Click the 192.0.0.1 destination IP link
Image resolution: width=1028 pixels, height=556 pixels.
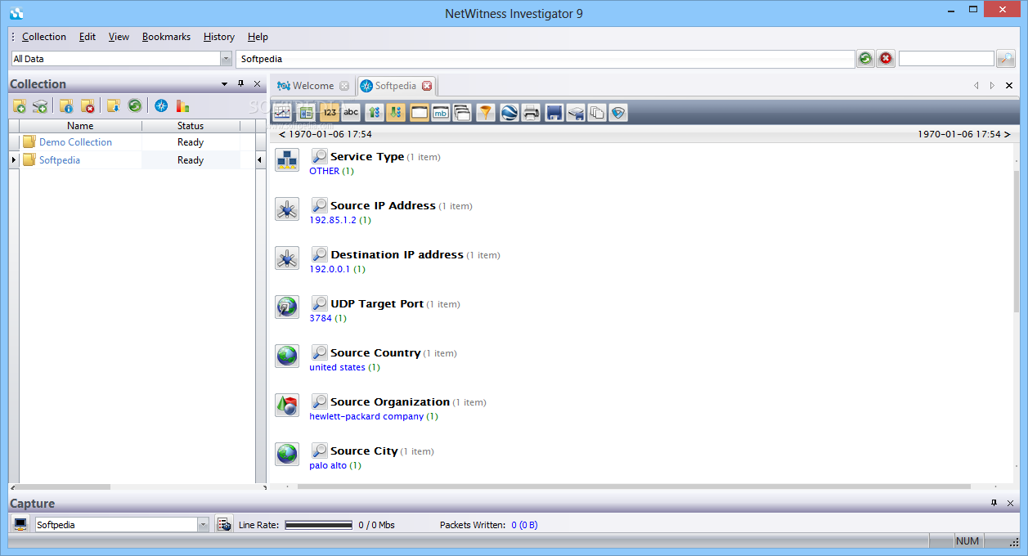point(330,269)
